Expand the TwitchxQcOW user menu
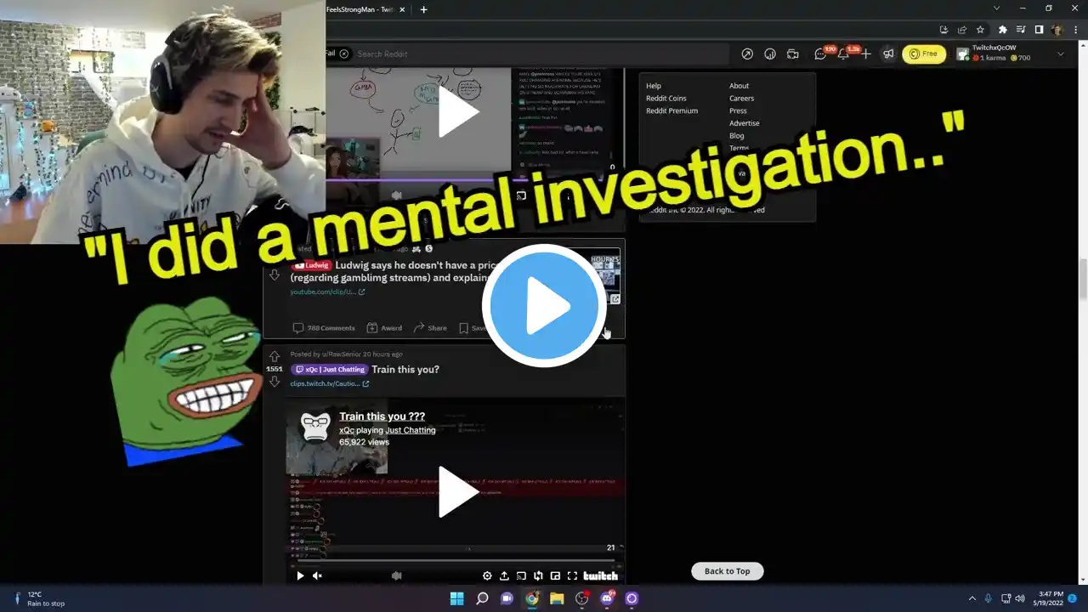This screenshot has width=1088, height=612. click(1060, 54)
